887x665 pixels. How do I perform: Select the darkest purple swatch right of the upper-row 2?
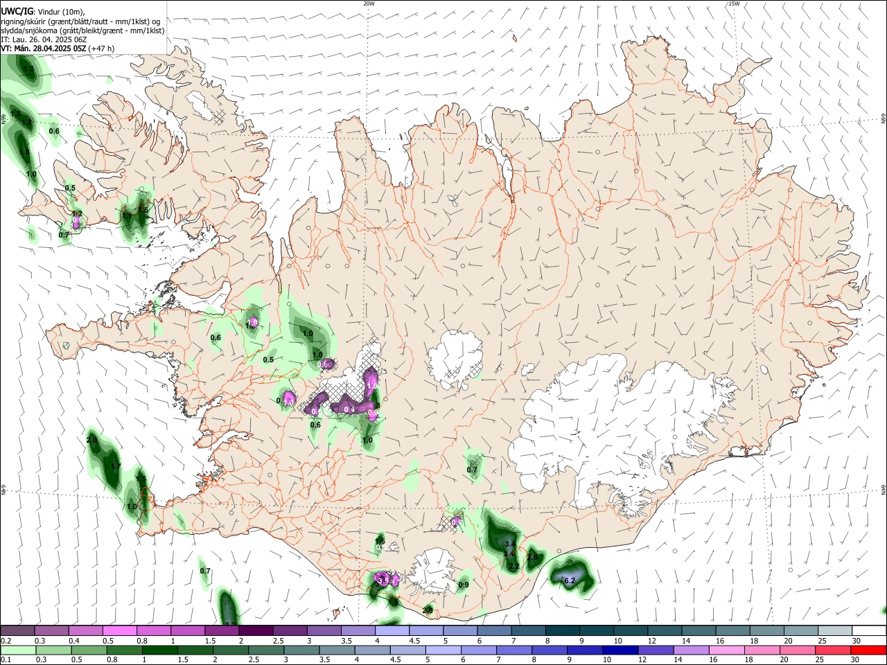coord(255,630)
